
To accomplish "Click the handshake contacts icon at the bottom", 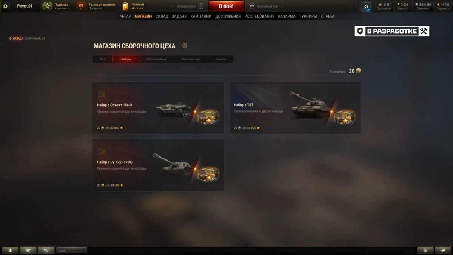I will (28, 250).
